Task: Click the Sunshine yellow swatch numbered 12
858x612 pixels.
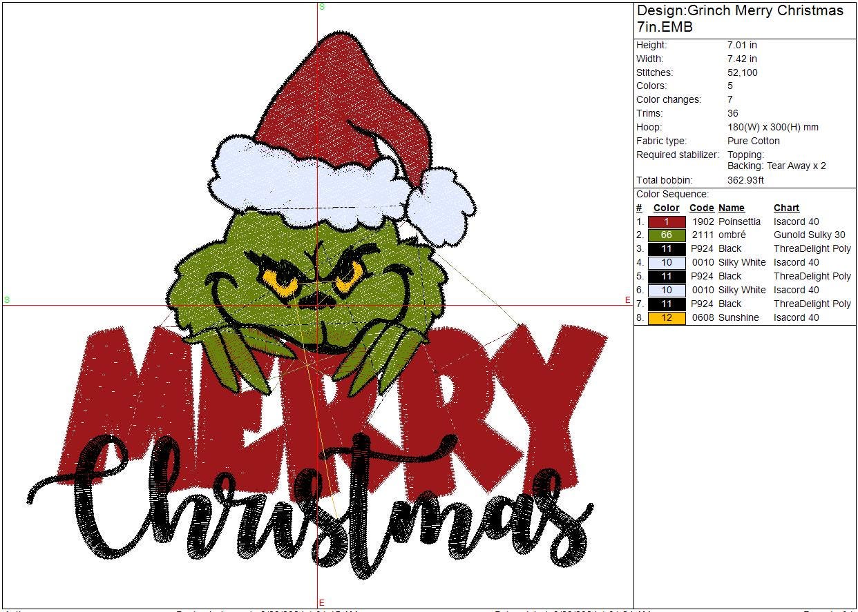Action: coord(667,318)
